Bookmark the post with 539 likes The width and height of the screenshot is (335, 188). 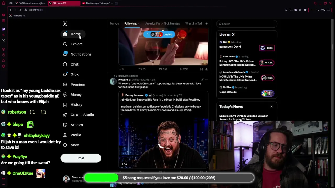point(201,69)
